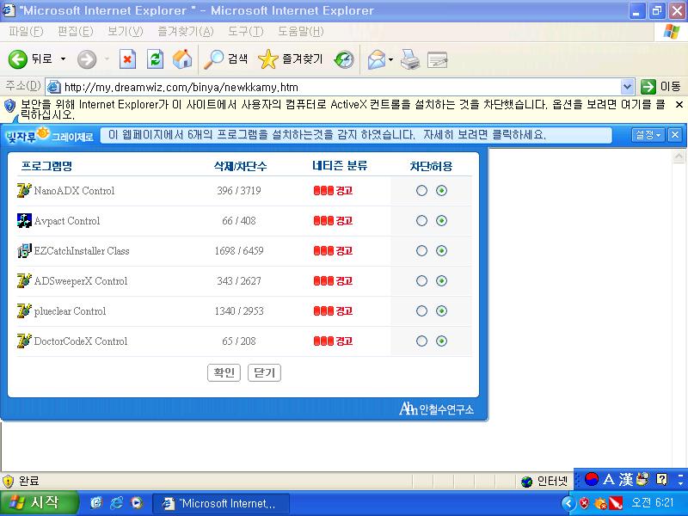Click the Internet Explorer quick launch icon
Image resolution: width=688 pixels, height=516 pixels.
(116, 503)
